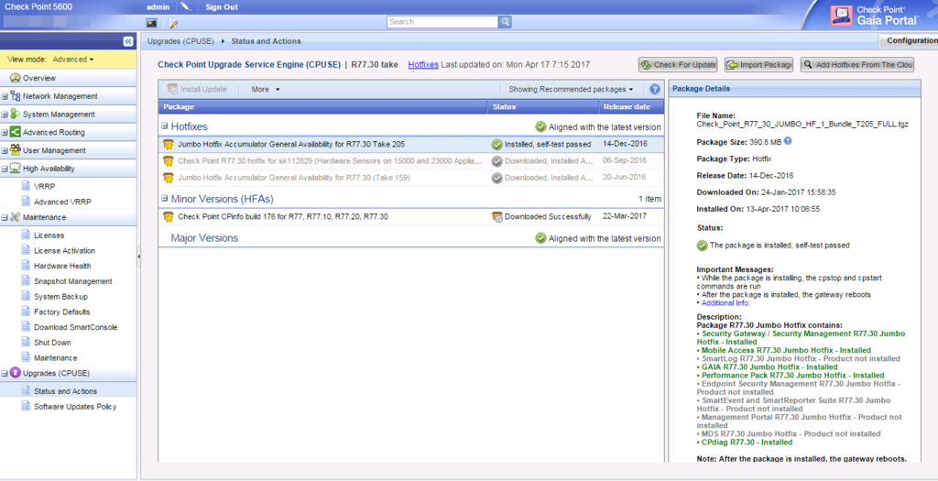Click the sidebar splitter collapse handle
Image resolution: width=938 pixels, height=481 pixels.
tap(139, 256)
